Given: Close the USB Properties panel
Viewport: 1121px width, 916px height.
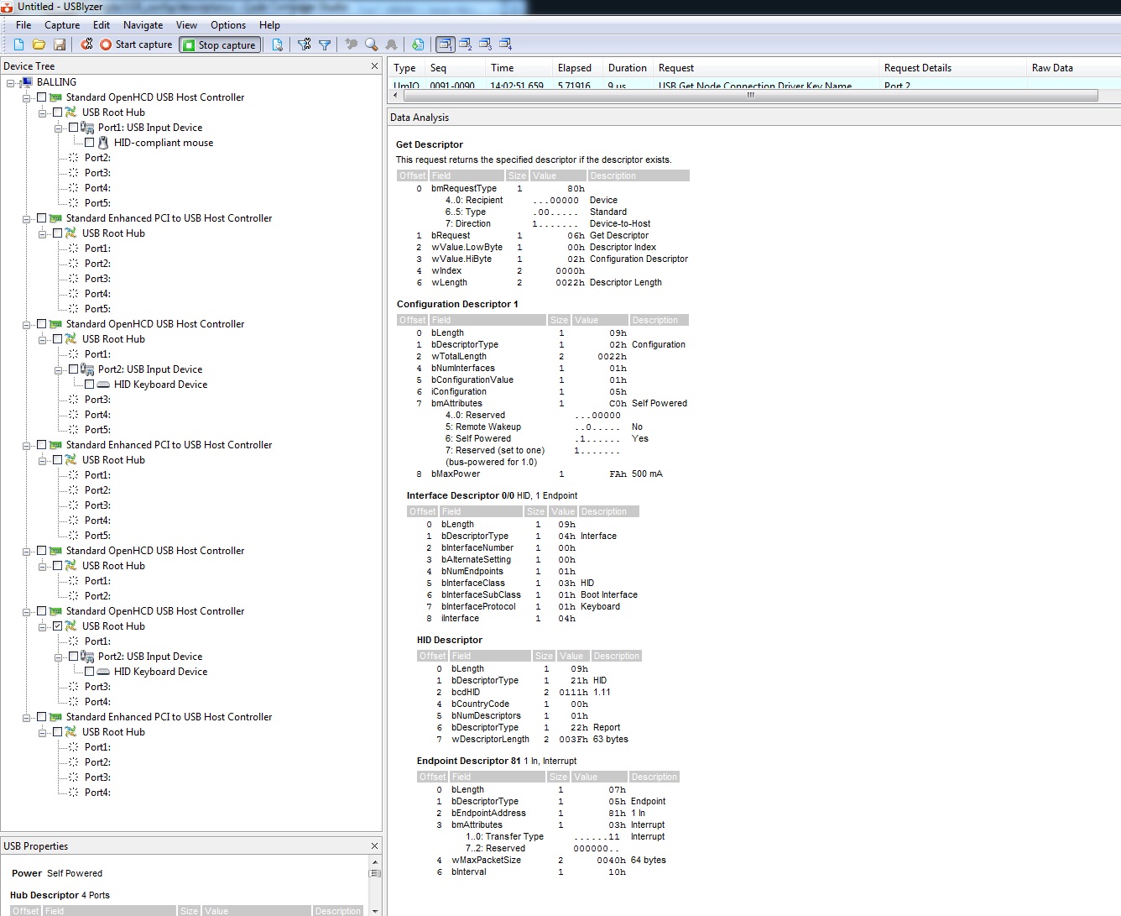Looking at the screenshot, I should [x=374, y=845].
